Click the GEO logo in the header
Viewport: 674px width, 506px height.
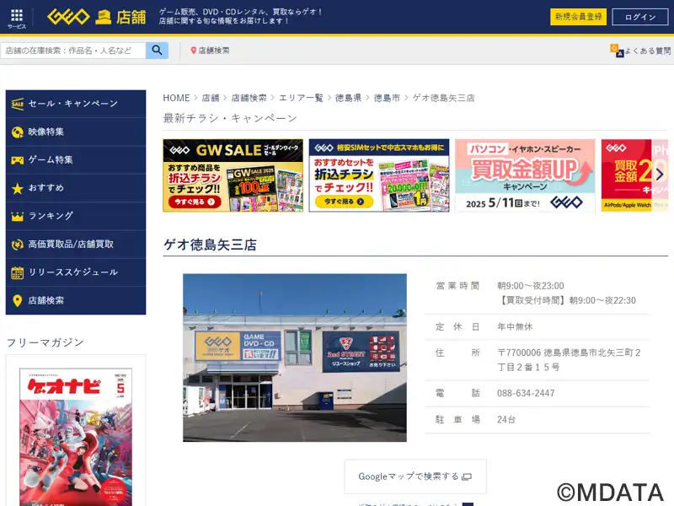(x=68, y=17)
